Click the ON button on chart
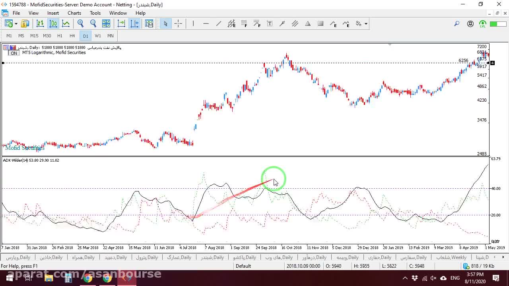This screenshot has width=509, height=286. [x=14, y=53]
